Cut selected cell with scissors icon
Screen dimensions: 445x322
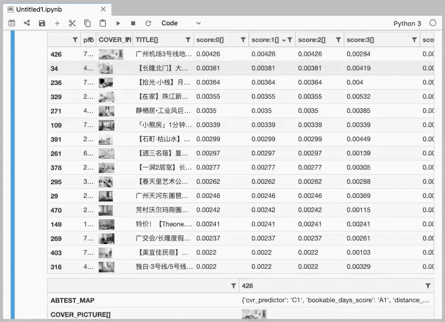coord(72,23)
